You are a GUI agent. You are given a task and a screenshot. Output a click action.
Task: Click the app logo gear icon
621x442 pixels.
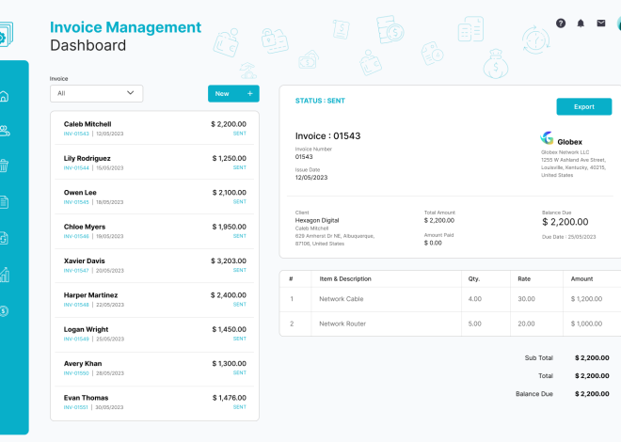[6, 35]
